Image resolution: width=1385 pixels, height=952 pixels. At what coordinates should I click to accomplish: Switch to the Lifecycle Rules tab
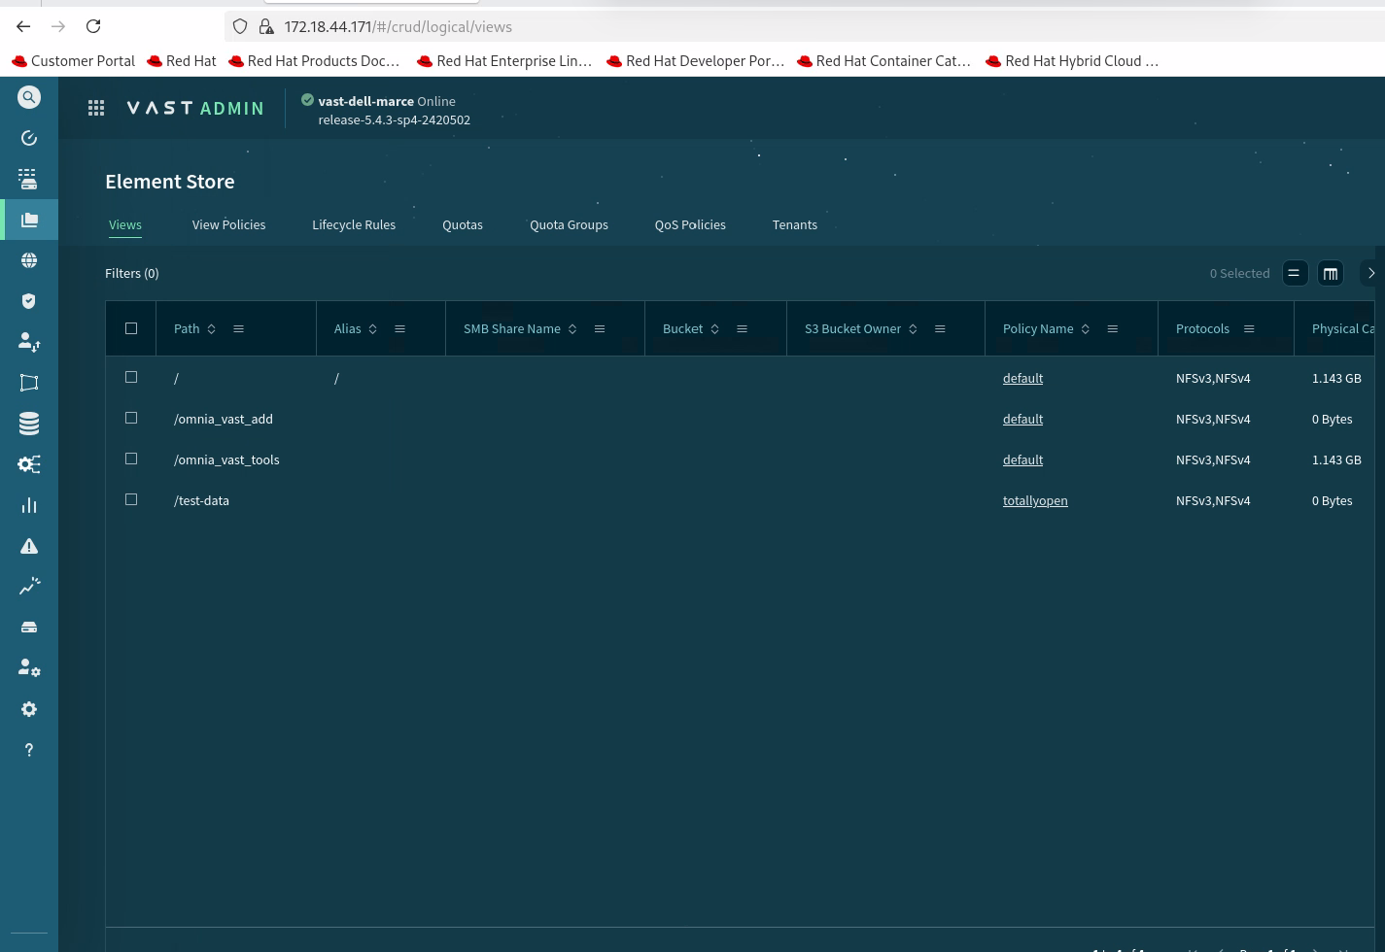[354, 224]
